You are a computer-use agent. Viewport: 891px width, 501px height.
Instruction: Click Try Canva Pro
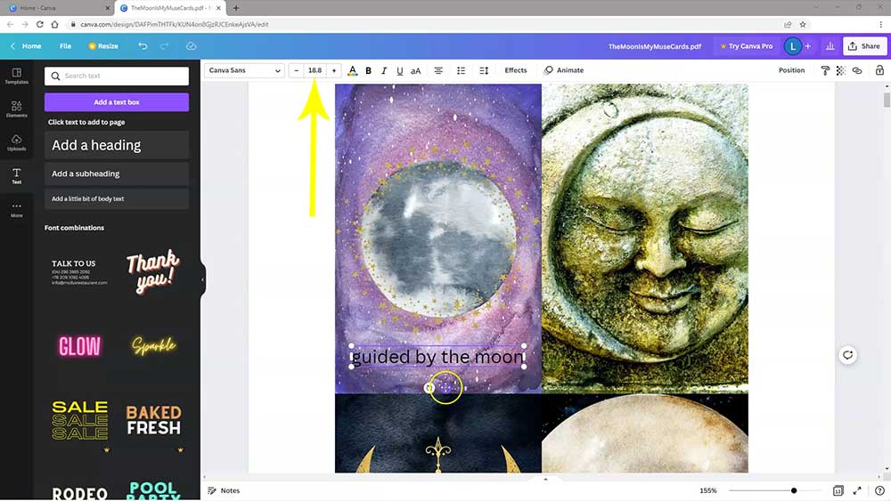pyautogui.click(x=747, y=46)
